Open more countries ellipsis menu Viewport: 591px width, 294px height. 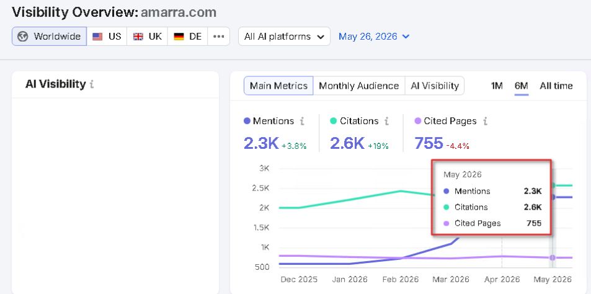coord(219,37)
